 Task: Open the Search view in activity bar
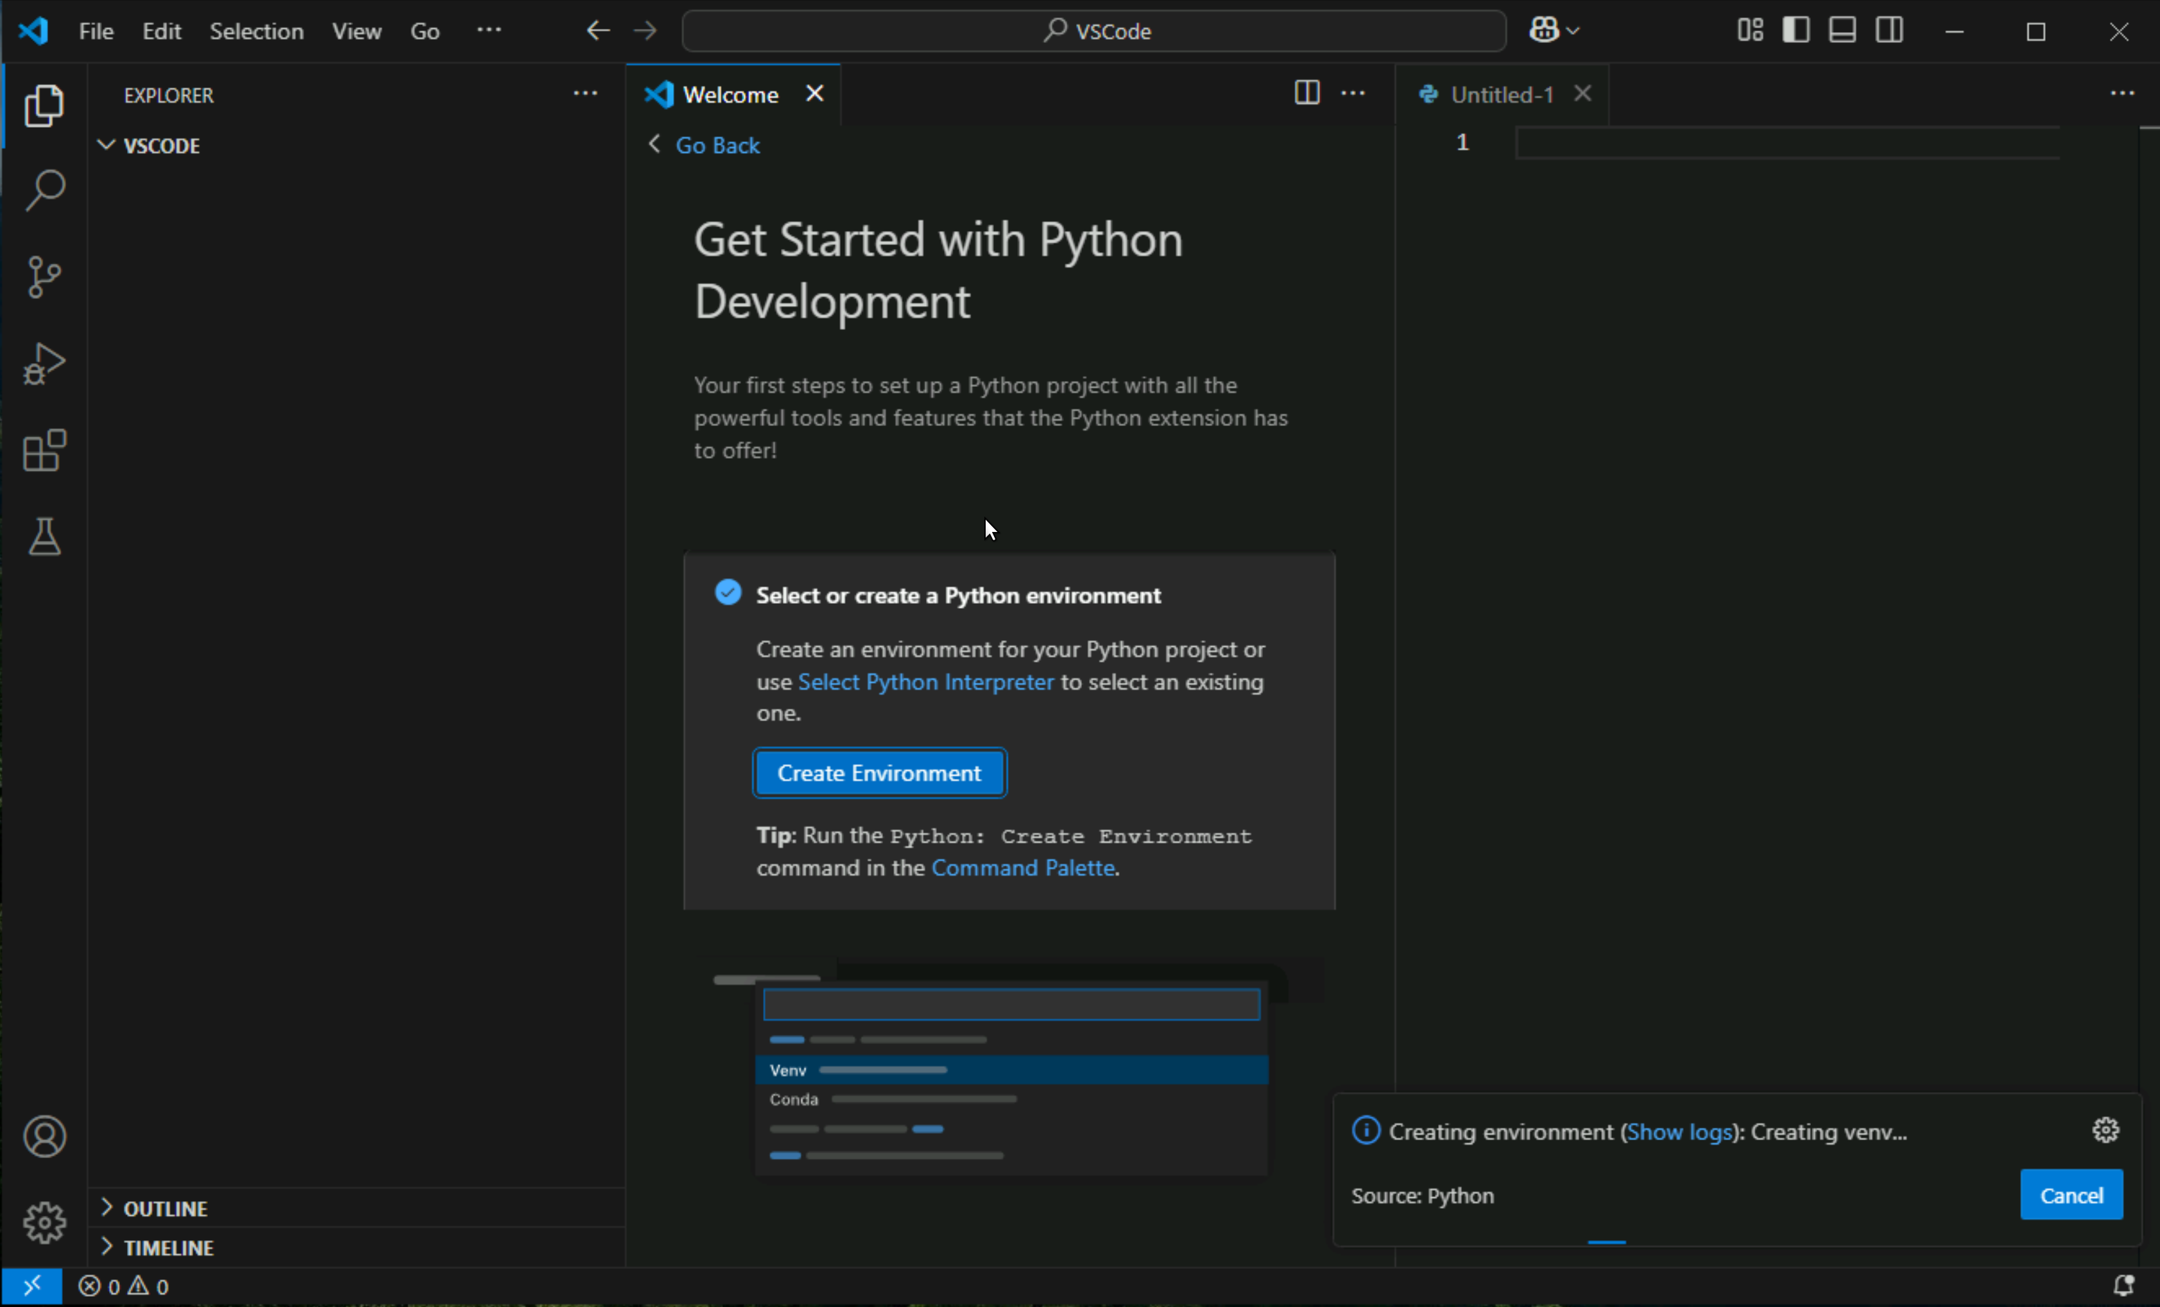(x=45, y=189)
